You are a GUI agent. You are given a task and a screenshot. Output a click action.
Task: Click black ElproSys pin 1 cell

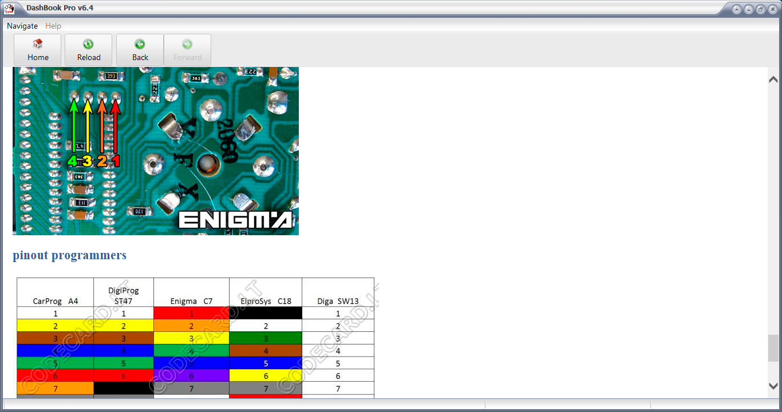[x=266, y=314]
